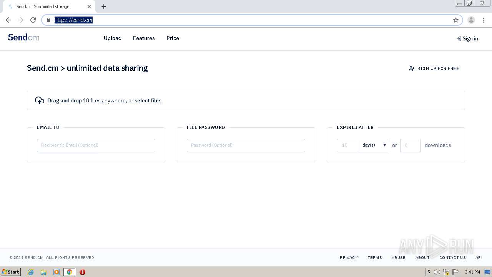
Task: Show hidden tray icons
Action: [429, 272]
